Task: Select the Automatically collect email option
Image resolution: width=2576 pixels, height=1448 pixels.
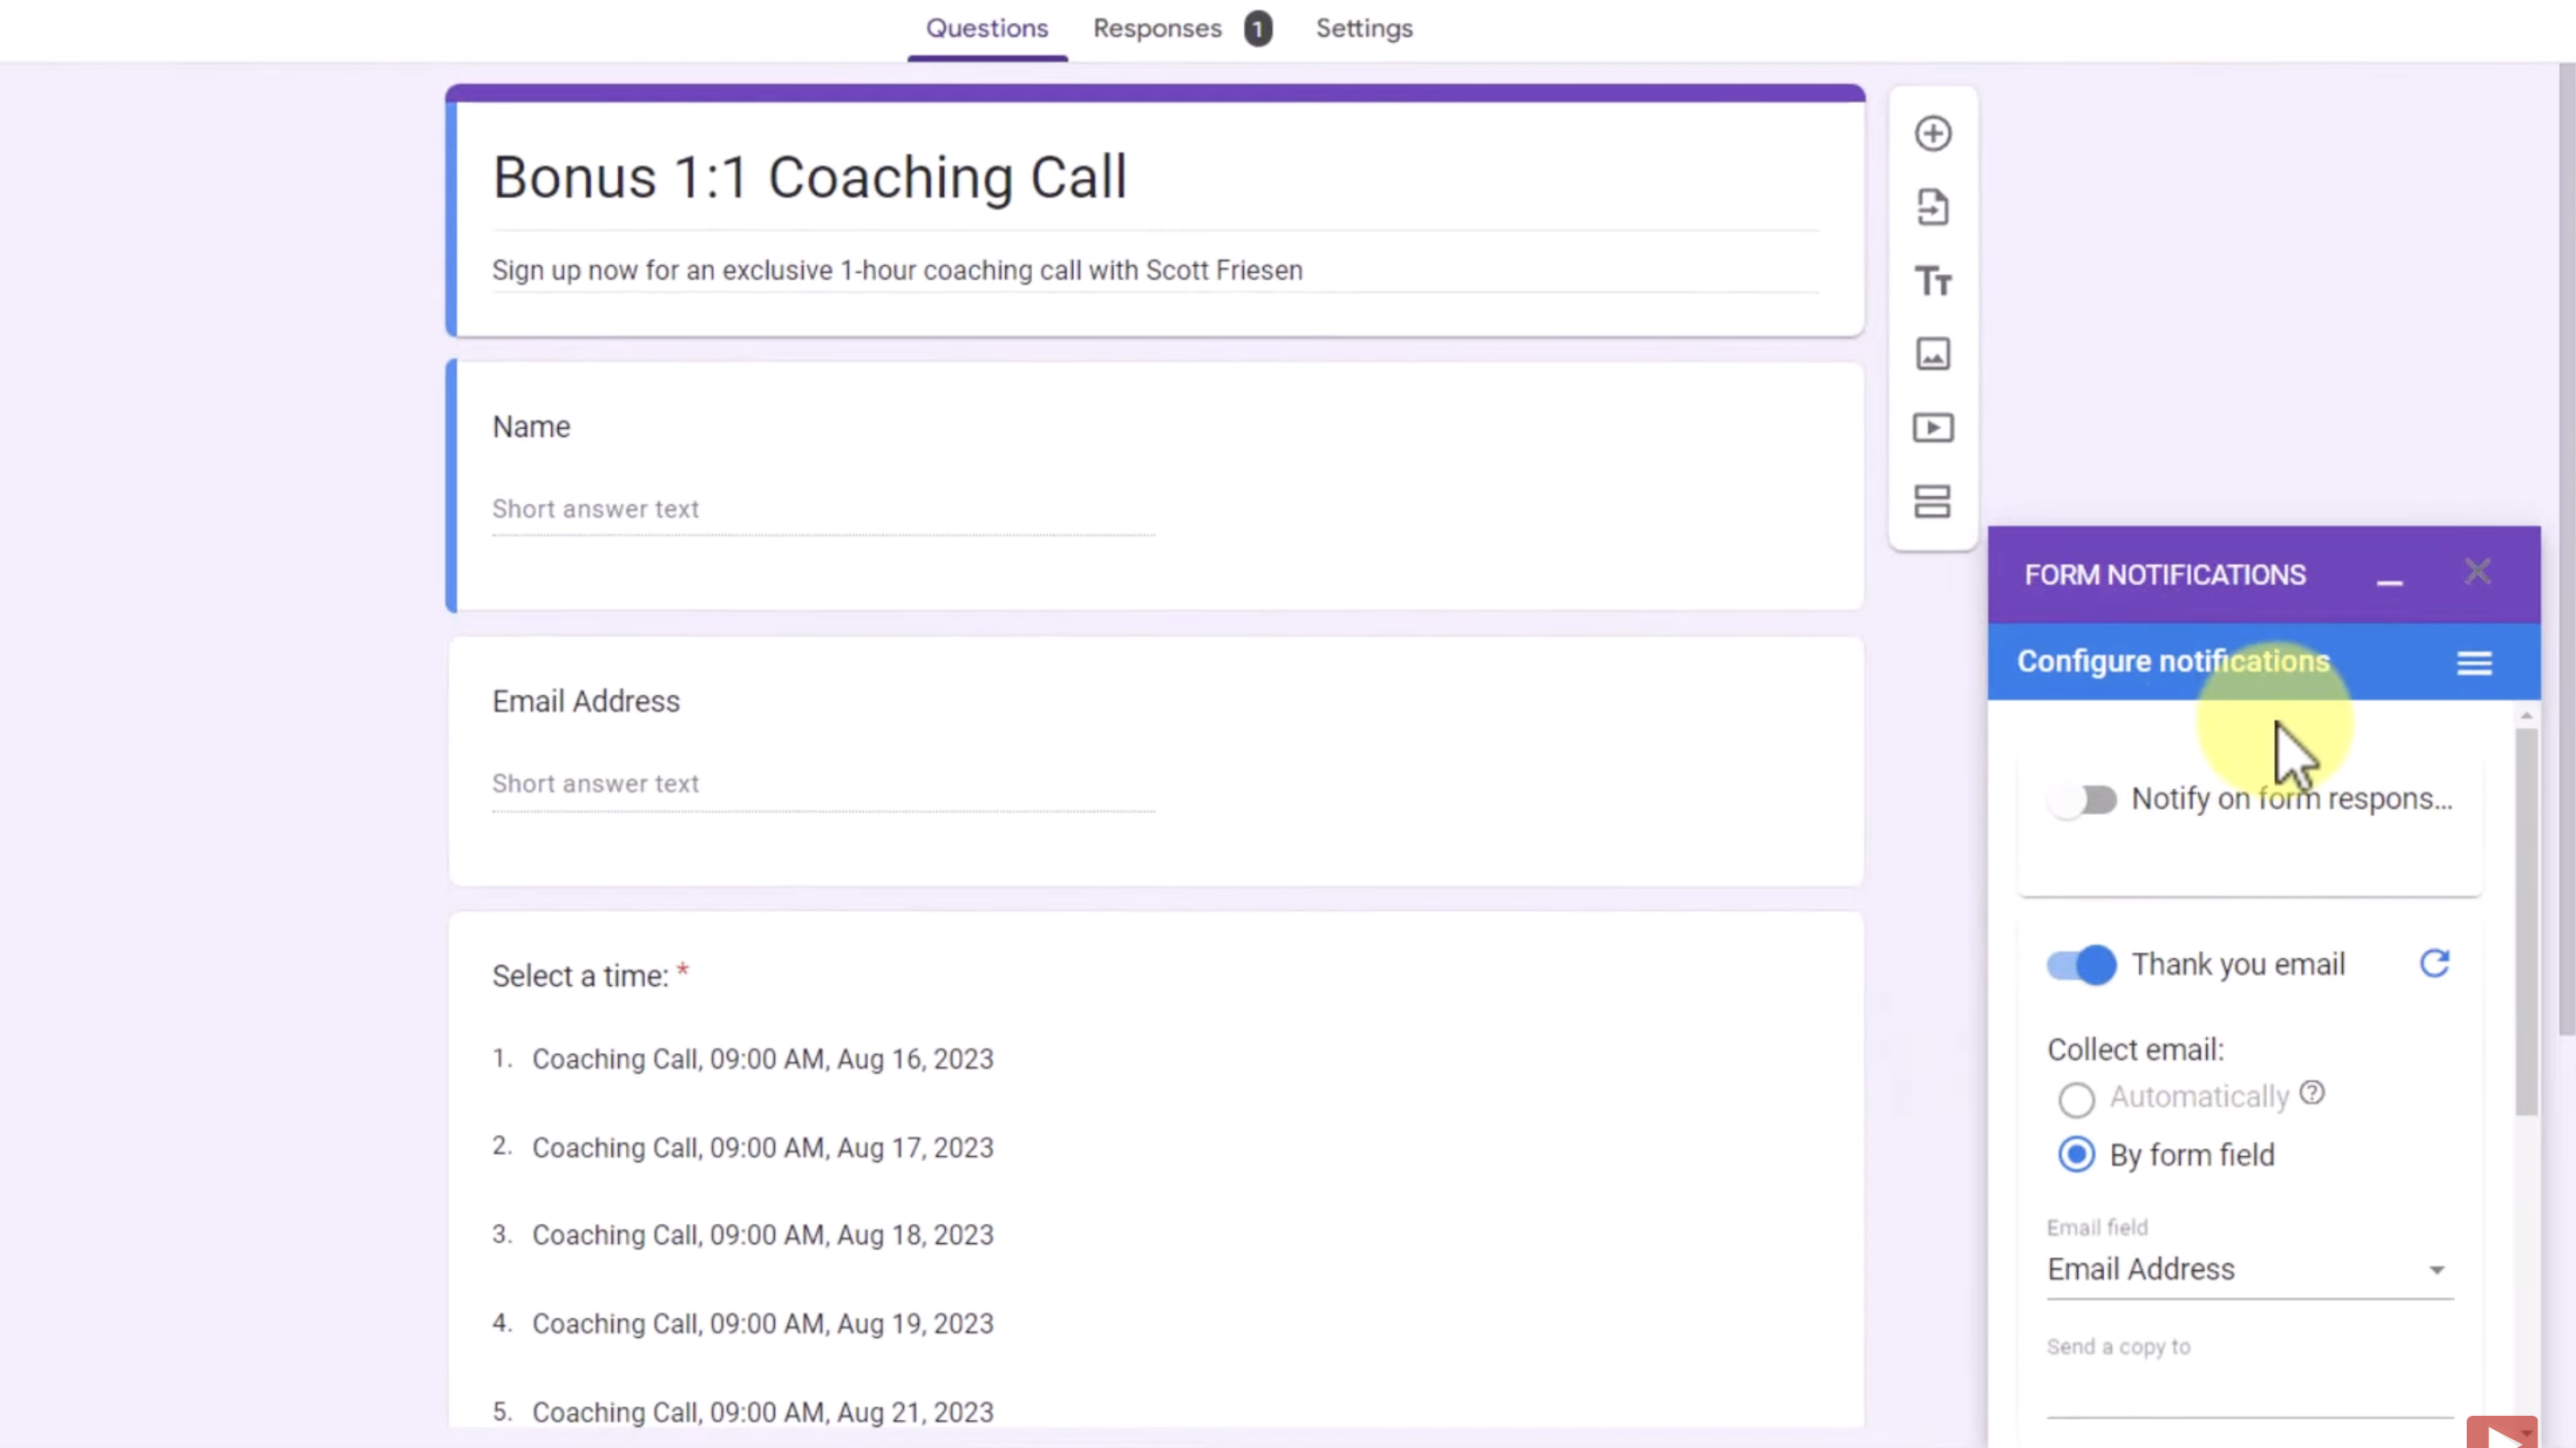Action: point(2076,1099)
